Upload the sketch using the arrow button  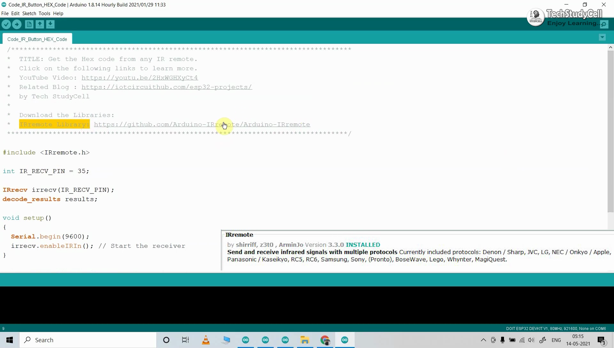[x=17, y=24]
